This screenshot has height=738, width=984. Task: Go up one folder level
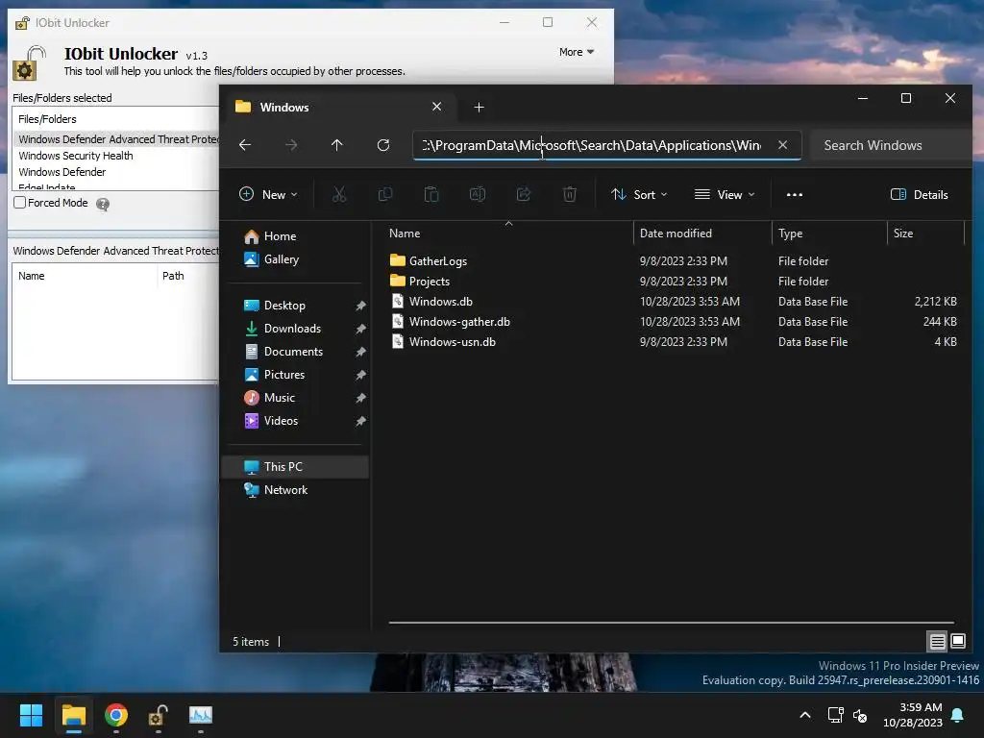pos(337,145)
